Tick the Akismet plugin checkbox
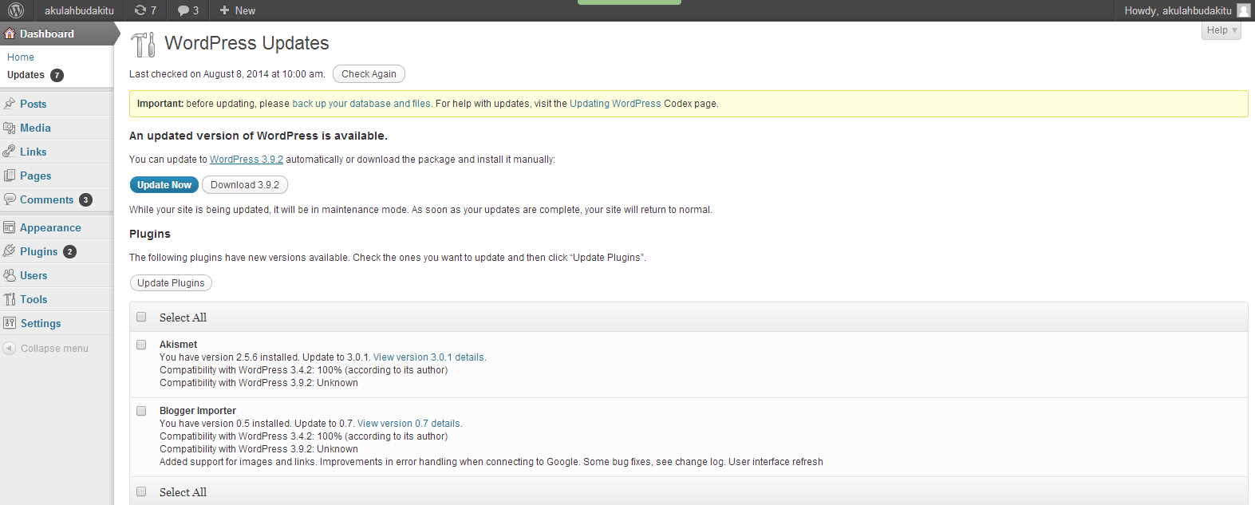This screenshot has height=505, width=1255. pos(141,345)
